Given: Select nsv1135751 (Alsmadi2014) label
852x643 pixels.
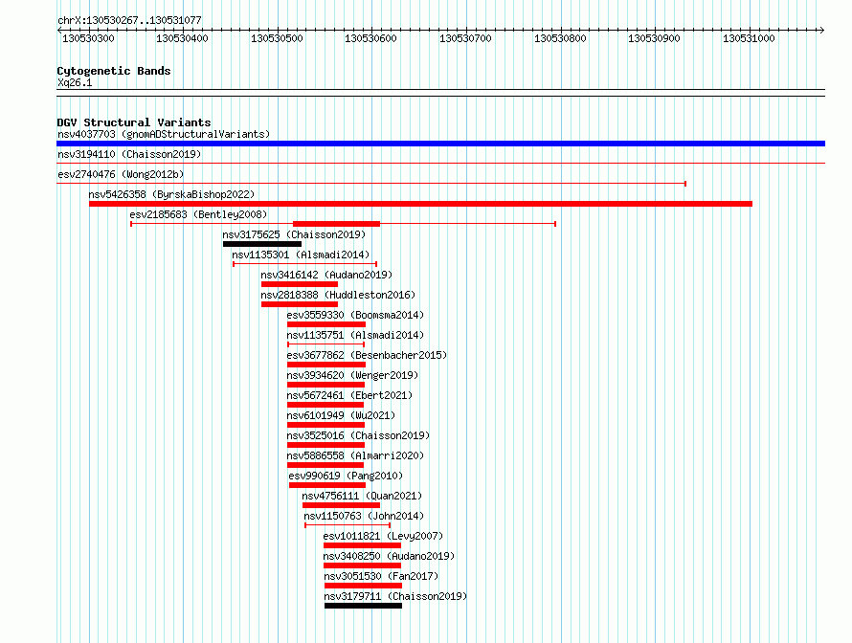Looking at the screenshot, I should coord(355,335).
